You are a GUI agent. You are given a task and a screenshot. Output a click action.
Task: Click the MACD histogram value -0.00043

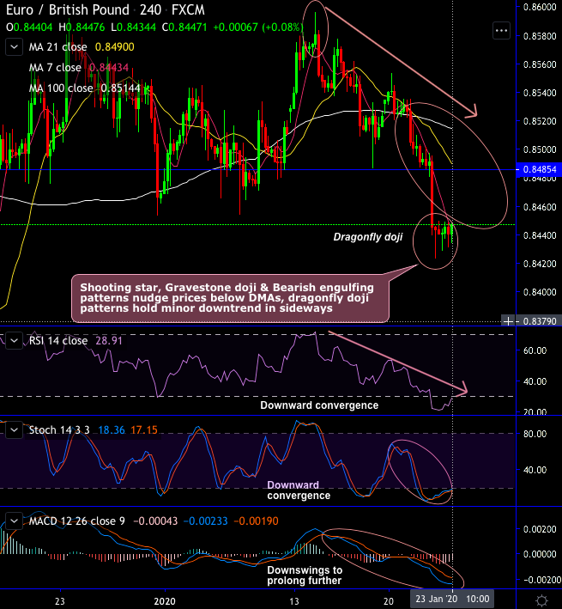pyautogui.click(x=155, y=521)
